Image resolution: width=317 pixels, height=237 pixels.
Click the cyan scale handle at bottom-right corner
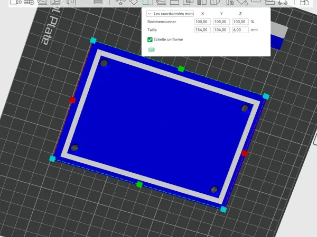[223, 210]
